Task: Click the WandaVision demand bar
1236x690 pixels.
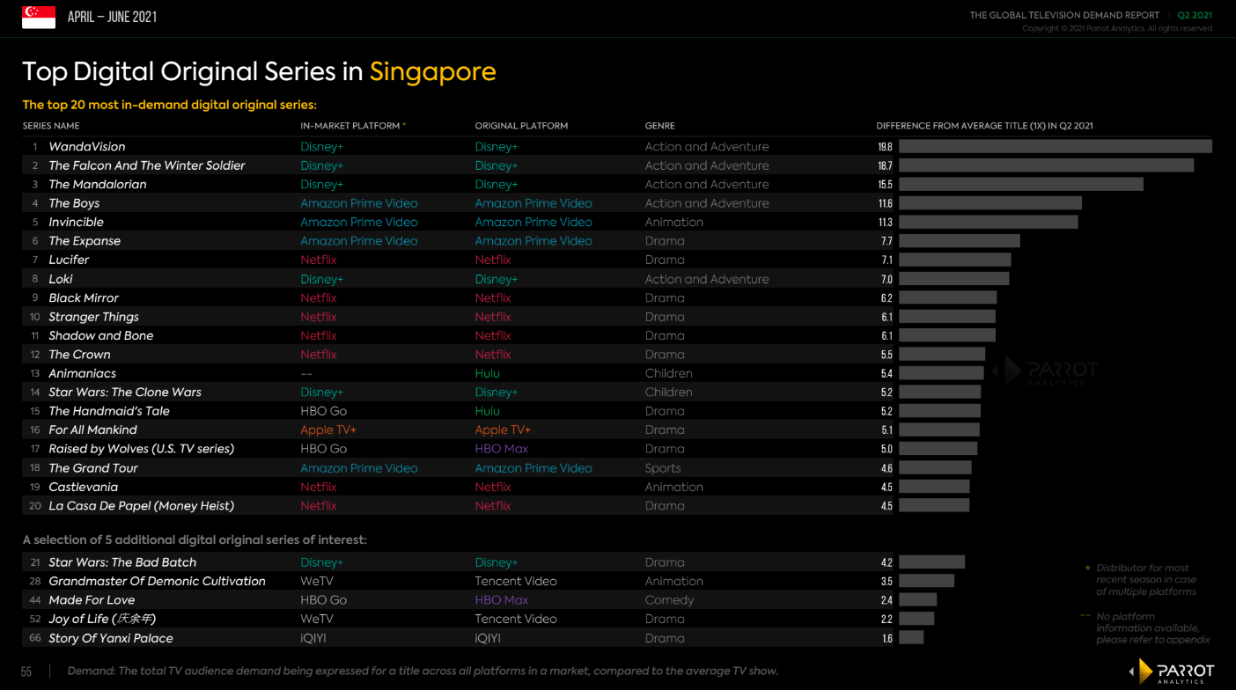Action: click(1056, 147)
